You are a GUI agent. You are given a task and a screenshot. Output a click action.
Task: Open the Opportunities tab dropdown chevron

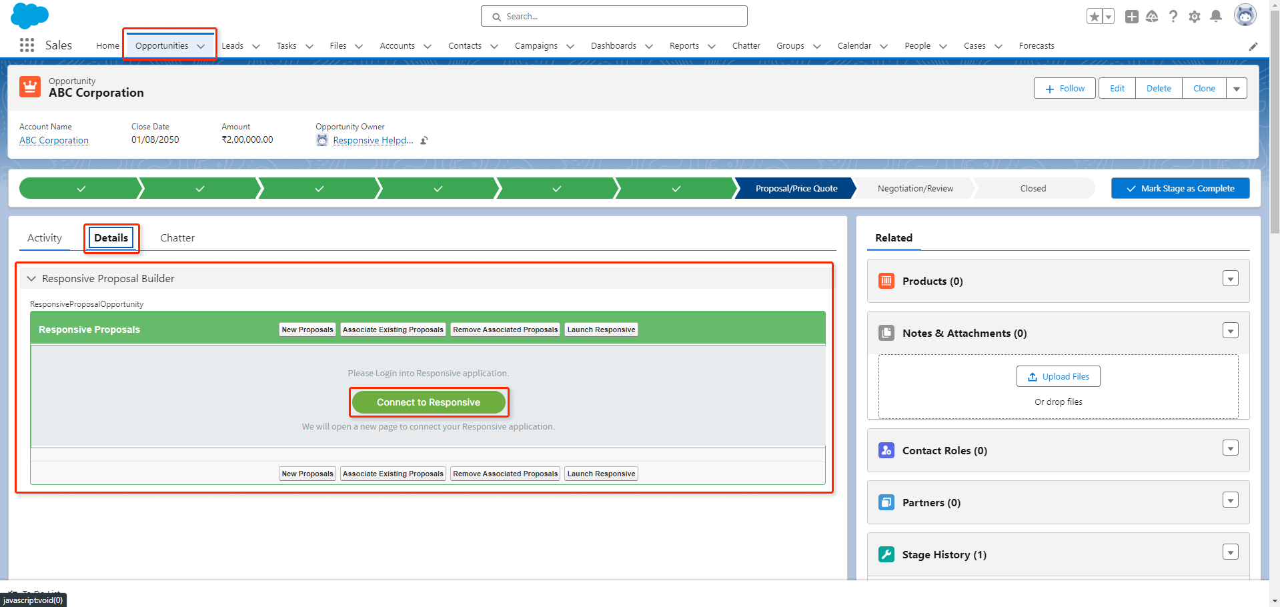coord(201,46)
